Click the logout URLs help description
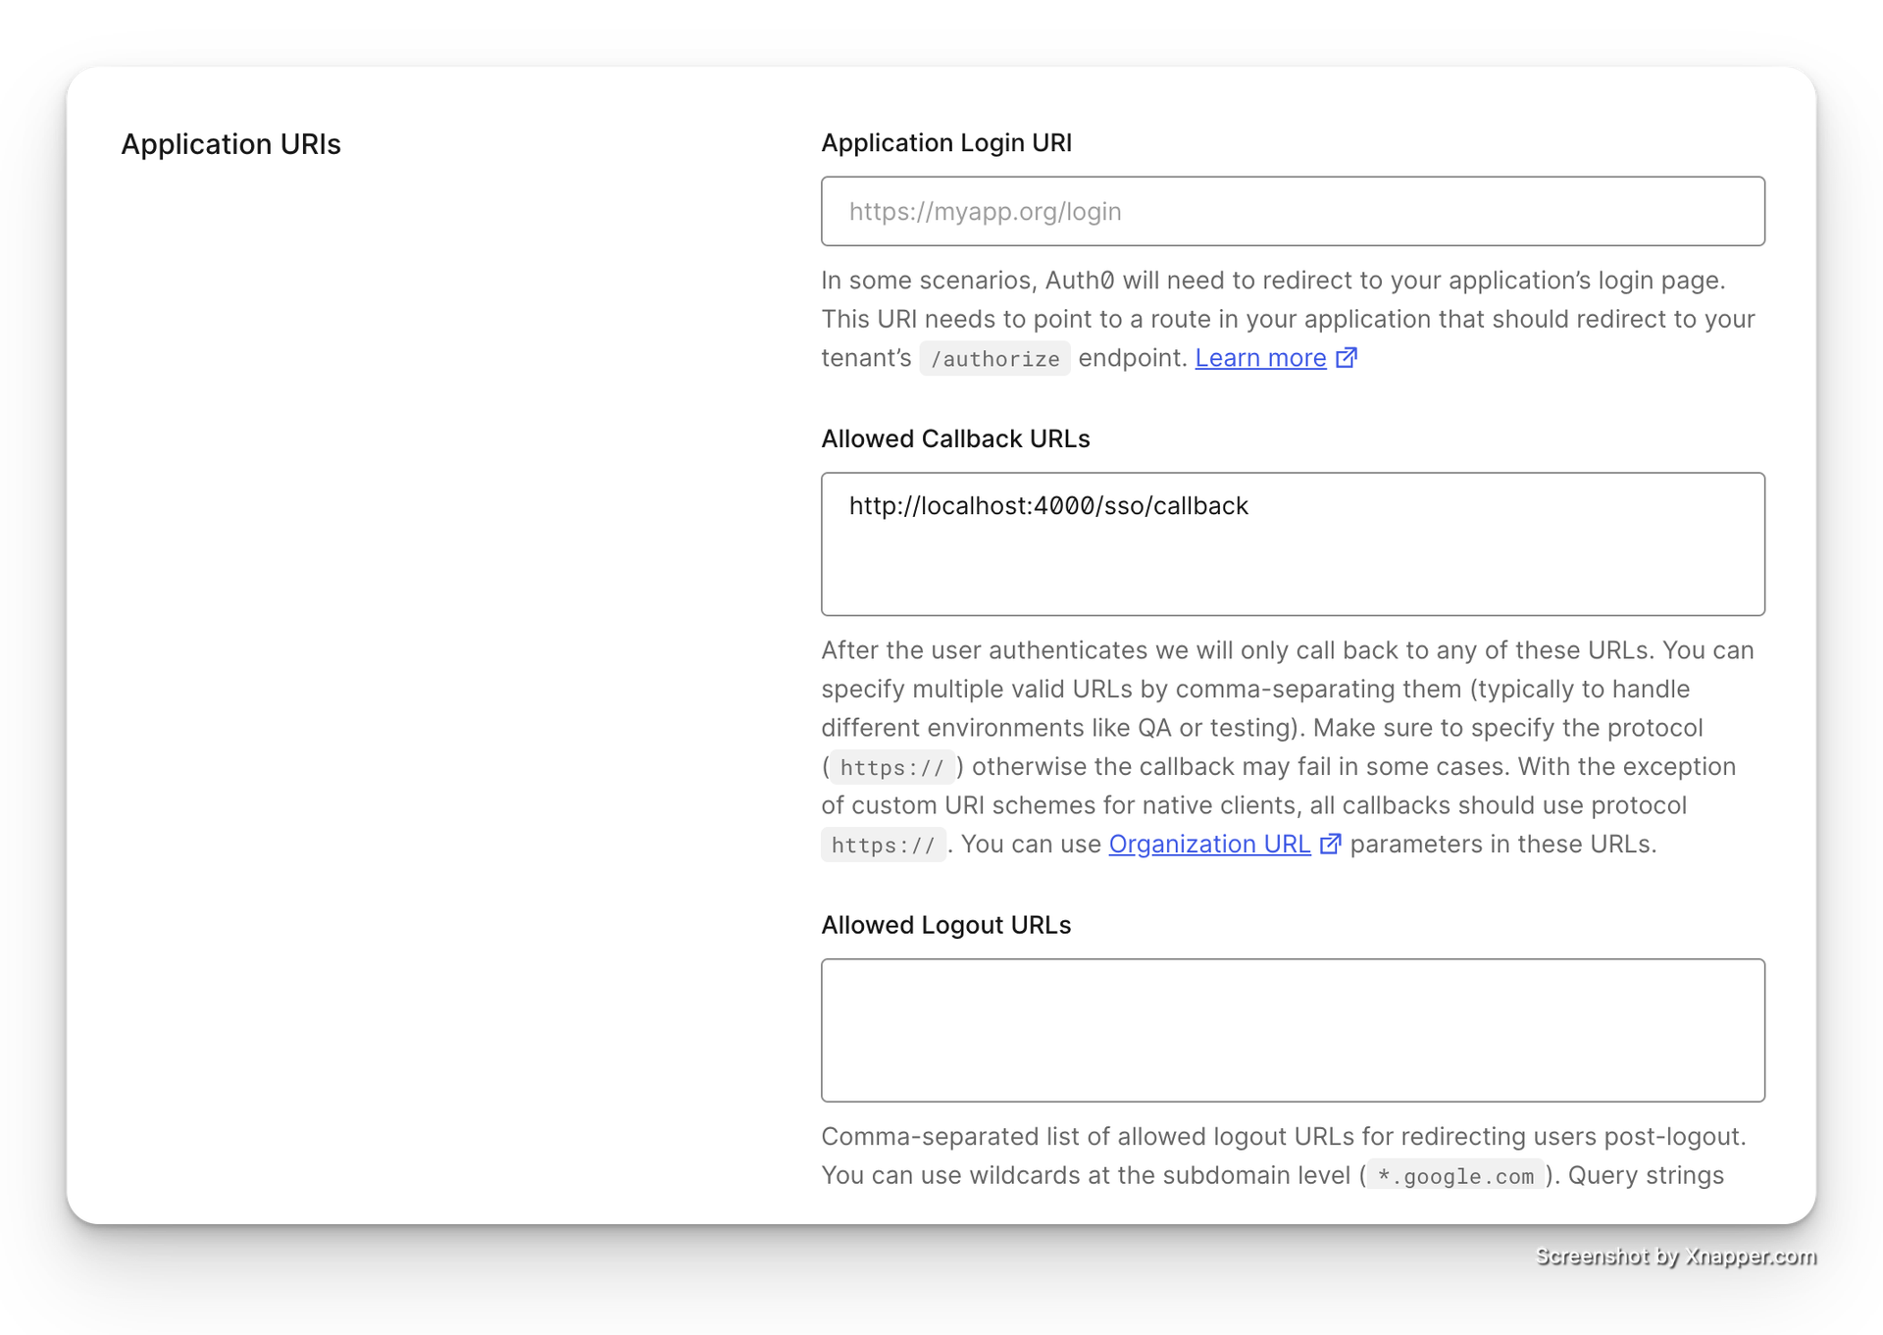Image resolution: width=1883 pixels, height=1335 pixels. [1283, 1137]
